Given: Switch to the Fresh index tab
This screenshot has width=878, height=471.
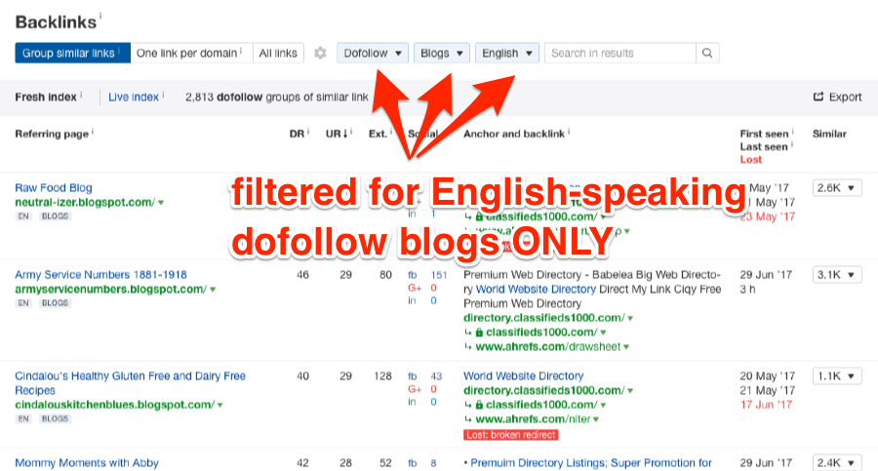Looking at the screenshot, I should 46,97.
